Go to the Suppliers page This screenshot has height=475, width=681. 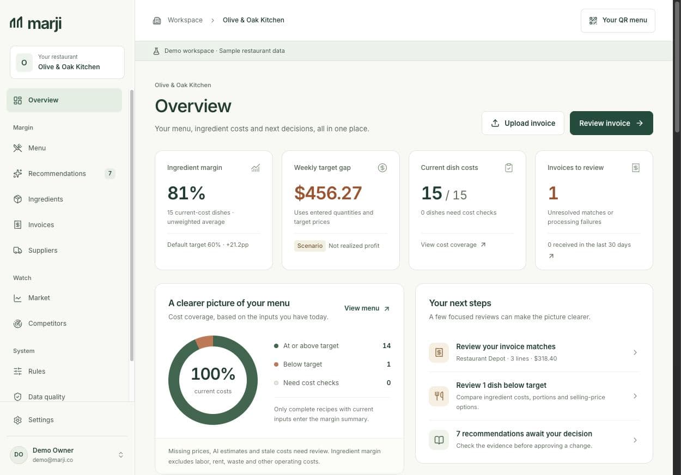[64, 251]
